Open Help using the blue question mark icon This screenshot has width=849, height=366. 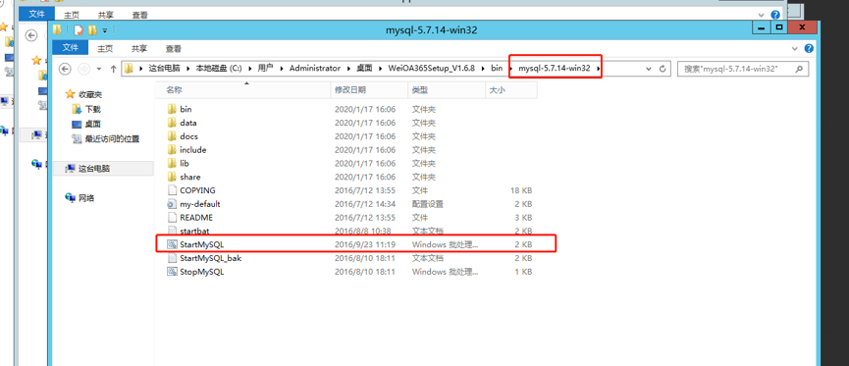click(809, 48)
